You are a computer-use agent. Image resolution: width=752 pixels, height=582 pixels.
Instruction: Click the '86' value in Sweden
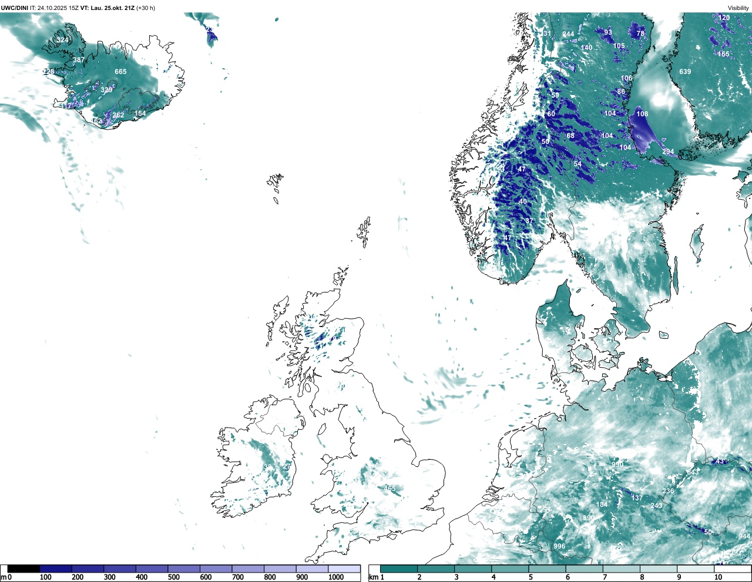621,92
